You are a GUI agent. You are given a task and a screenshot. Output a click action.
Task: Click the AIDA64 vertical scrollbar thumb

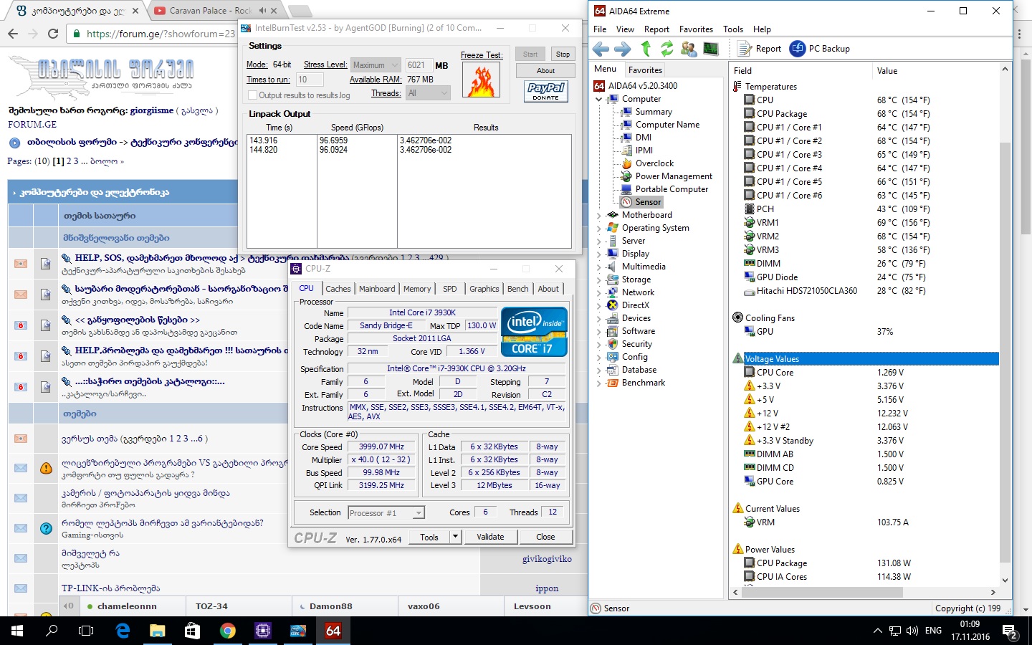pos(1005,351)
